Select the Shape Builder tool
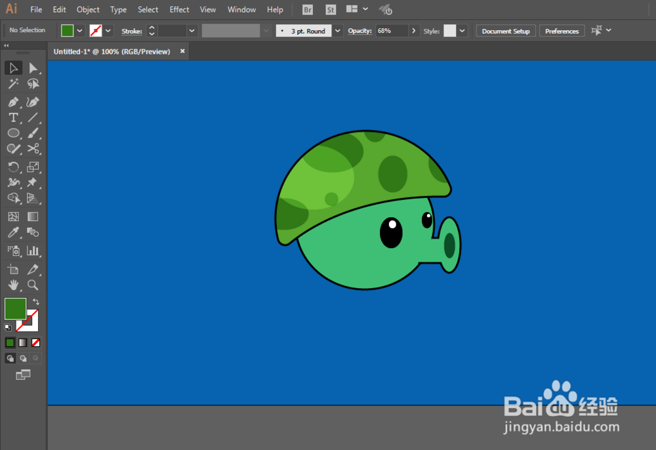Image resolution: width=656 pixels, height=450 pixels. (x=13, y=198)
